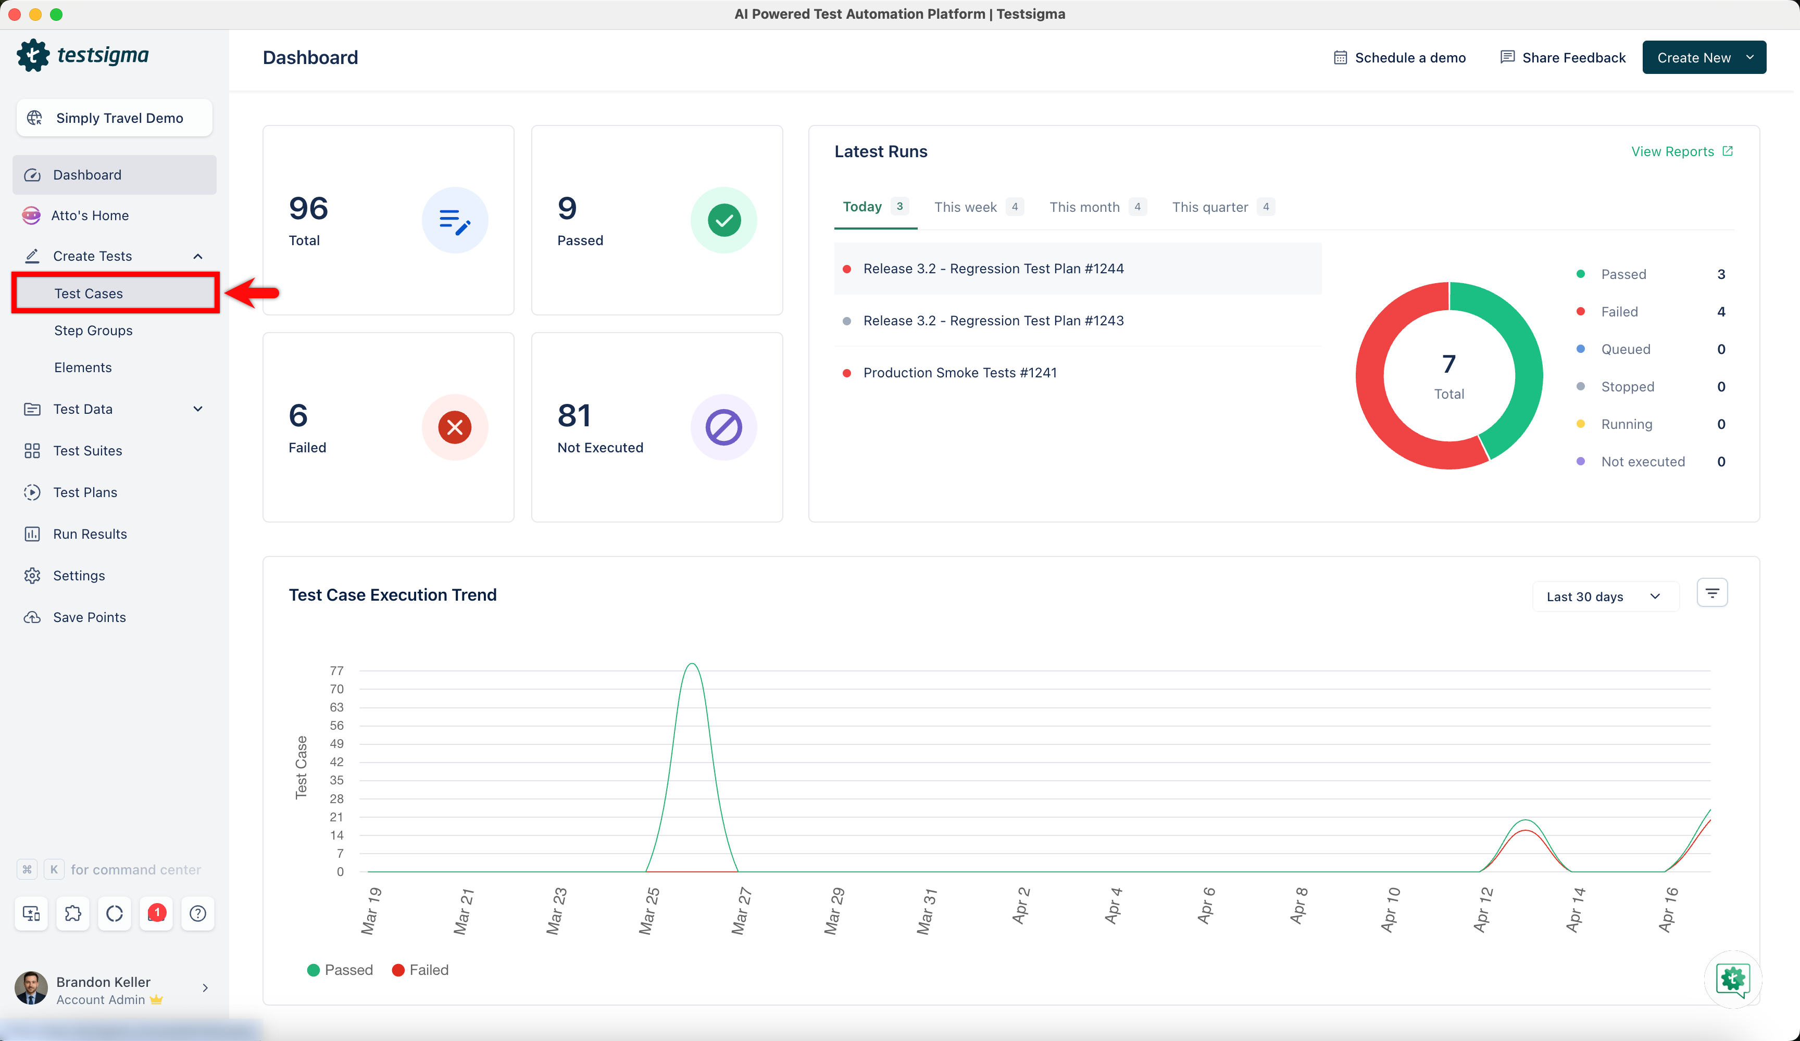The height and width of the screenshot is (1041, 1800).
Task: Open the Create New dropdown
Action: [1704, 57]
